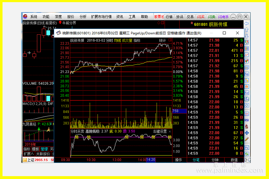Click the back arrow icon in right sidebar
269x179 pixels.
[246, 24]
